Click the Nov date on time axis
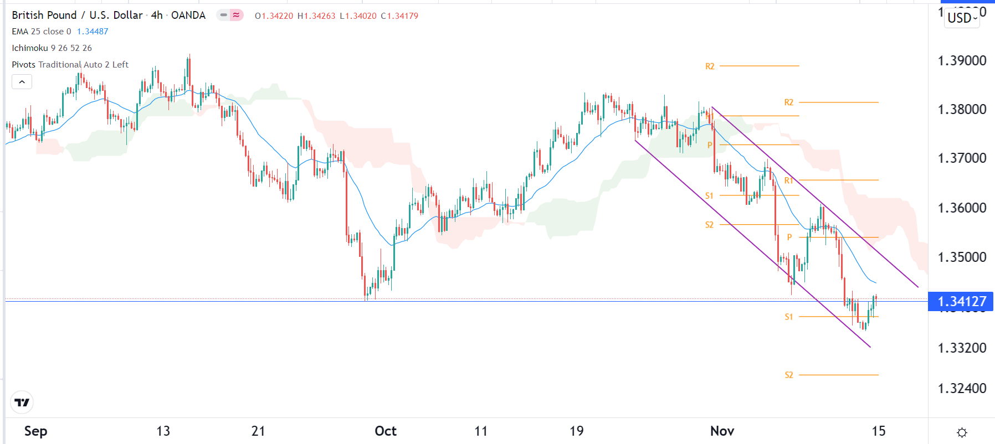The image size is (995, 444). coord(722,431)
